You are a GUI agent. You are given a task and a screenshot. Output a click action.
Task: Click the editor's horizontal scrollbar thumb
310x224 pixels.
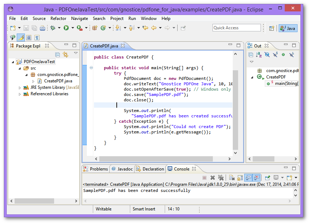156,159
